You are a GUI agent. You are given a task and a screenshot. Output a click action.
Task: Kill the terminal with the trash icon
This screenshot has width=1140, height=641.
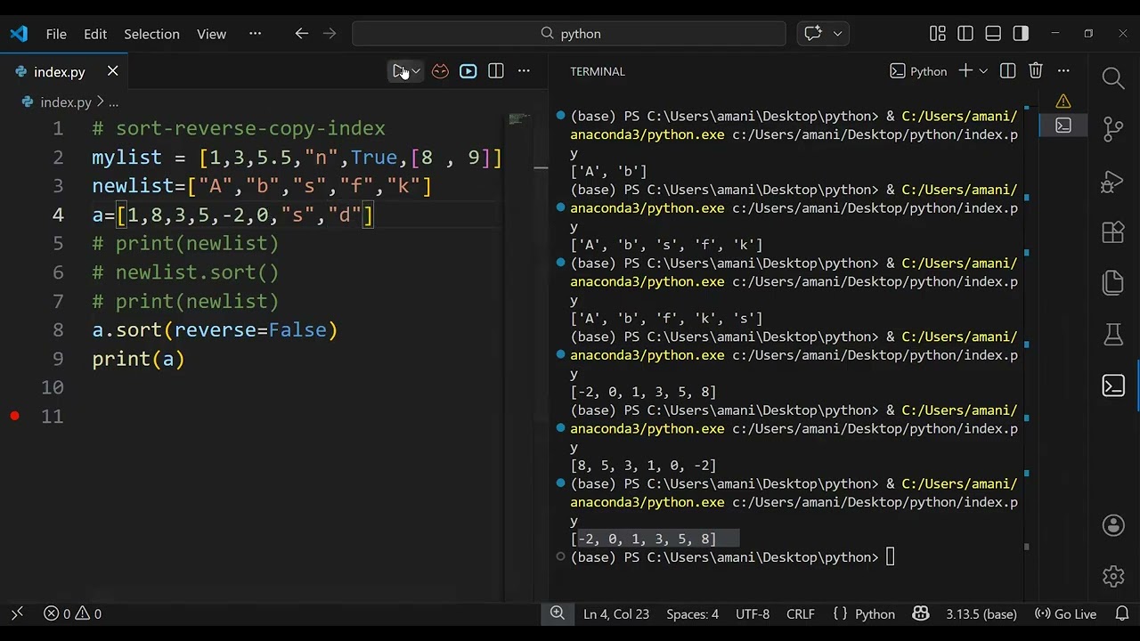point(1036,71)
